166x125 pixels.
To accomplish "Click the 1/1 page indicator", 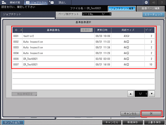I will click(x=141, y=94).
